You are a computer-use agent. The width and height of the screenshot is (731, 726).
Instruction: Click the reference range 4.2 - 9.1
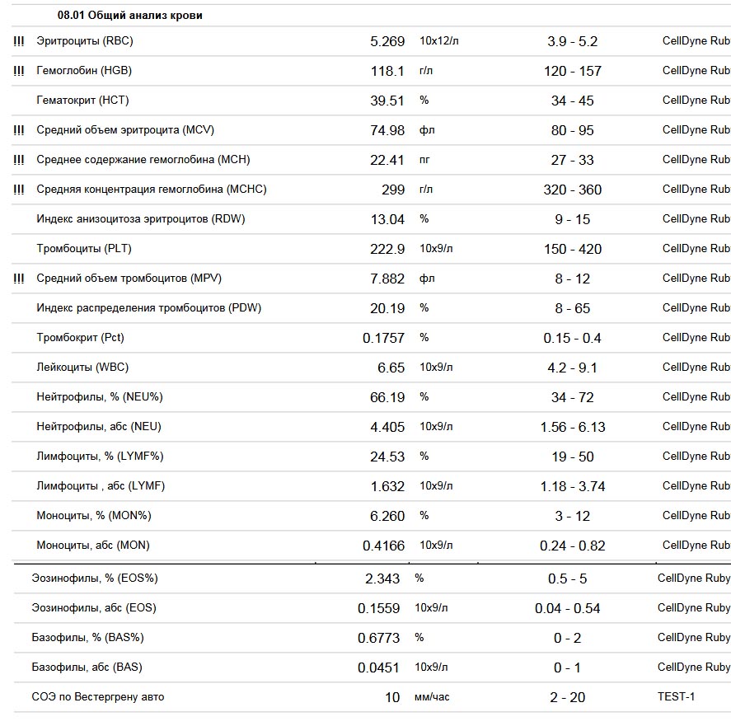[572, 368]
